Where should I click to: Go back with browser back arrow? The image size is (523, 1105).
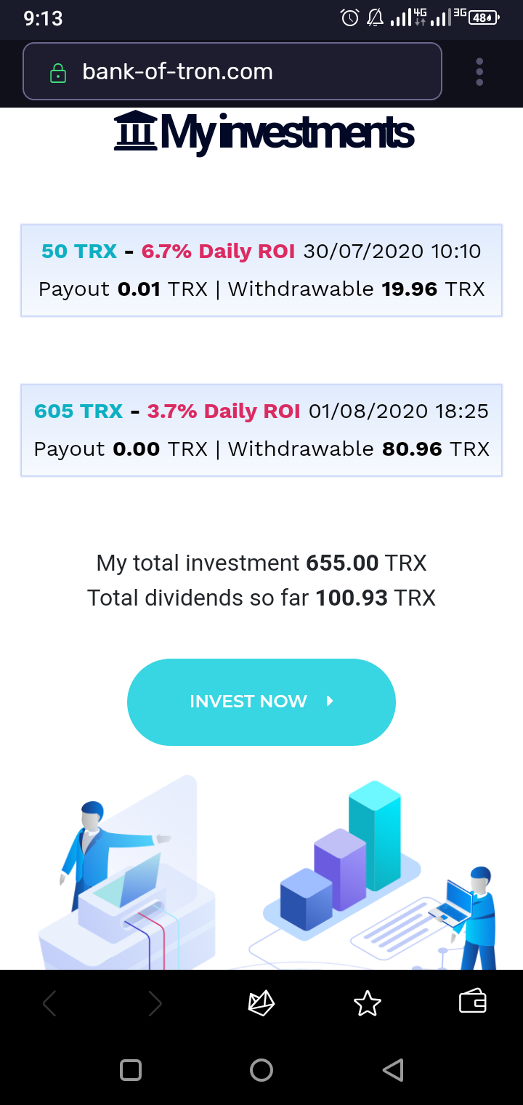click(49, 1004)
